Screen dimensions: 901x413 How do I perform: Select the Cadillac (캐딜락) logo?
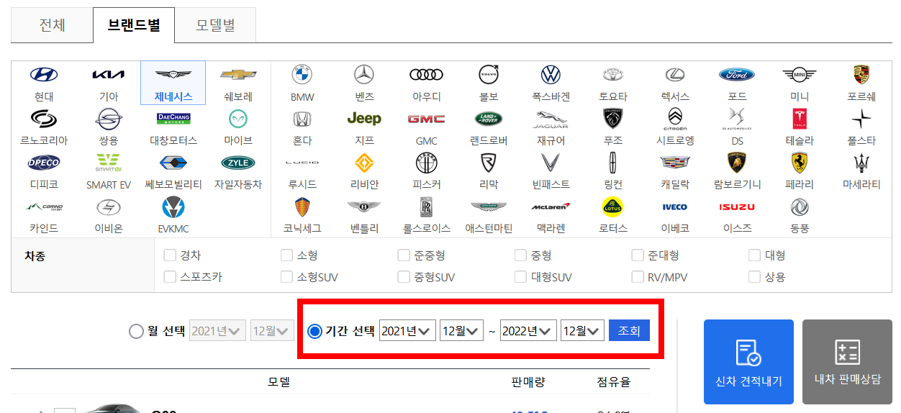pyautogui.click(x=675, y=163)
